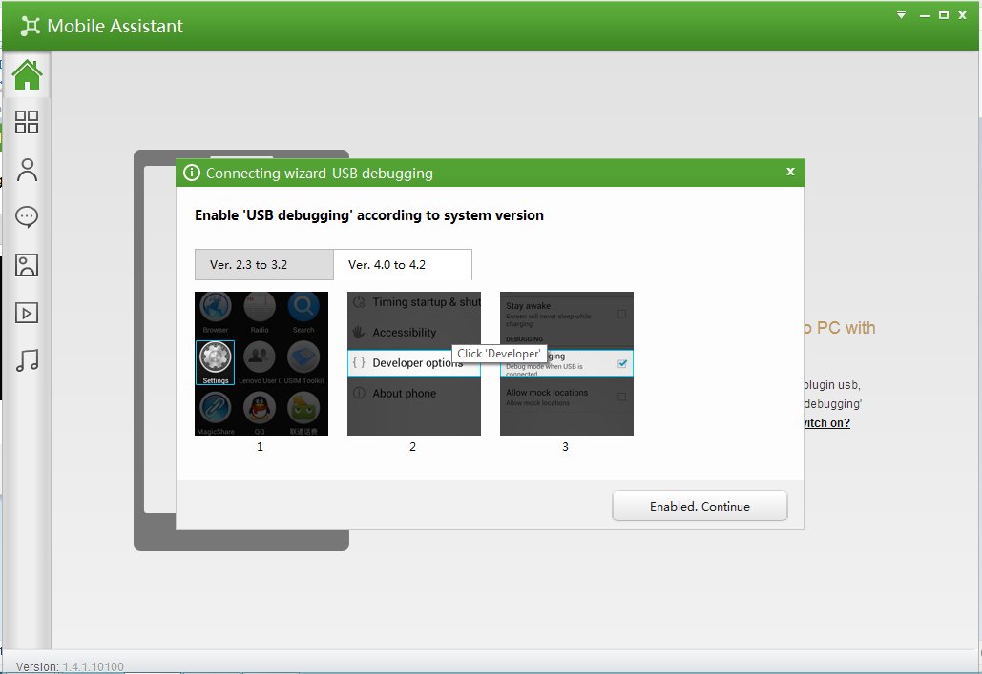Viewport: 982px width, 674px height.
Task: Click the 'Click Developer' tooltip label
Action: click(x=498, y=354)
